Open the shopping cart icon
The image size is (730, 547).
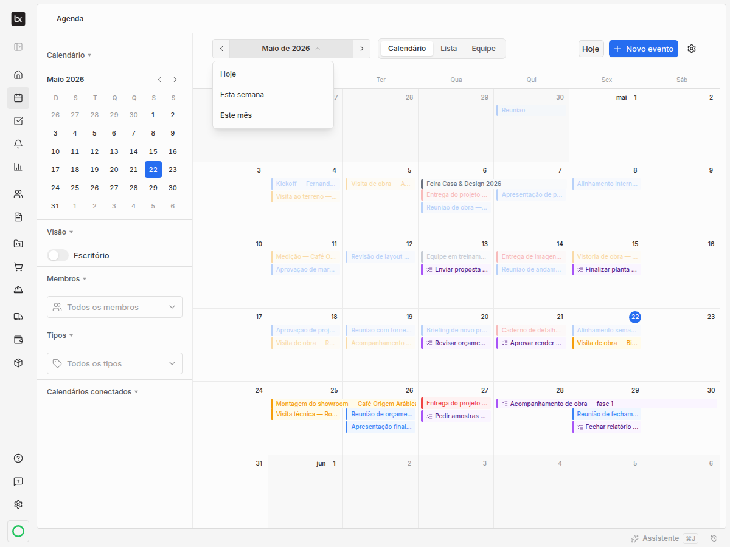[18, 267]
